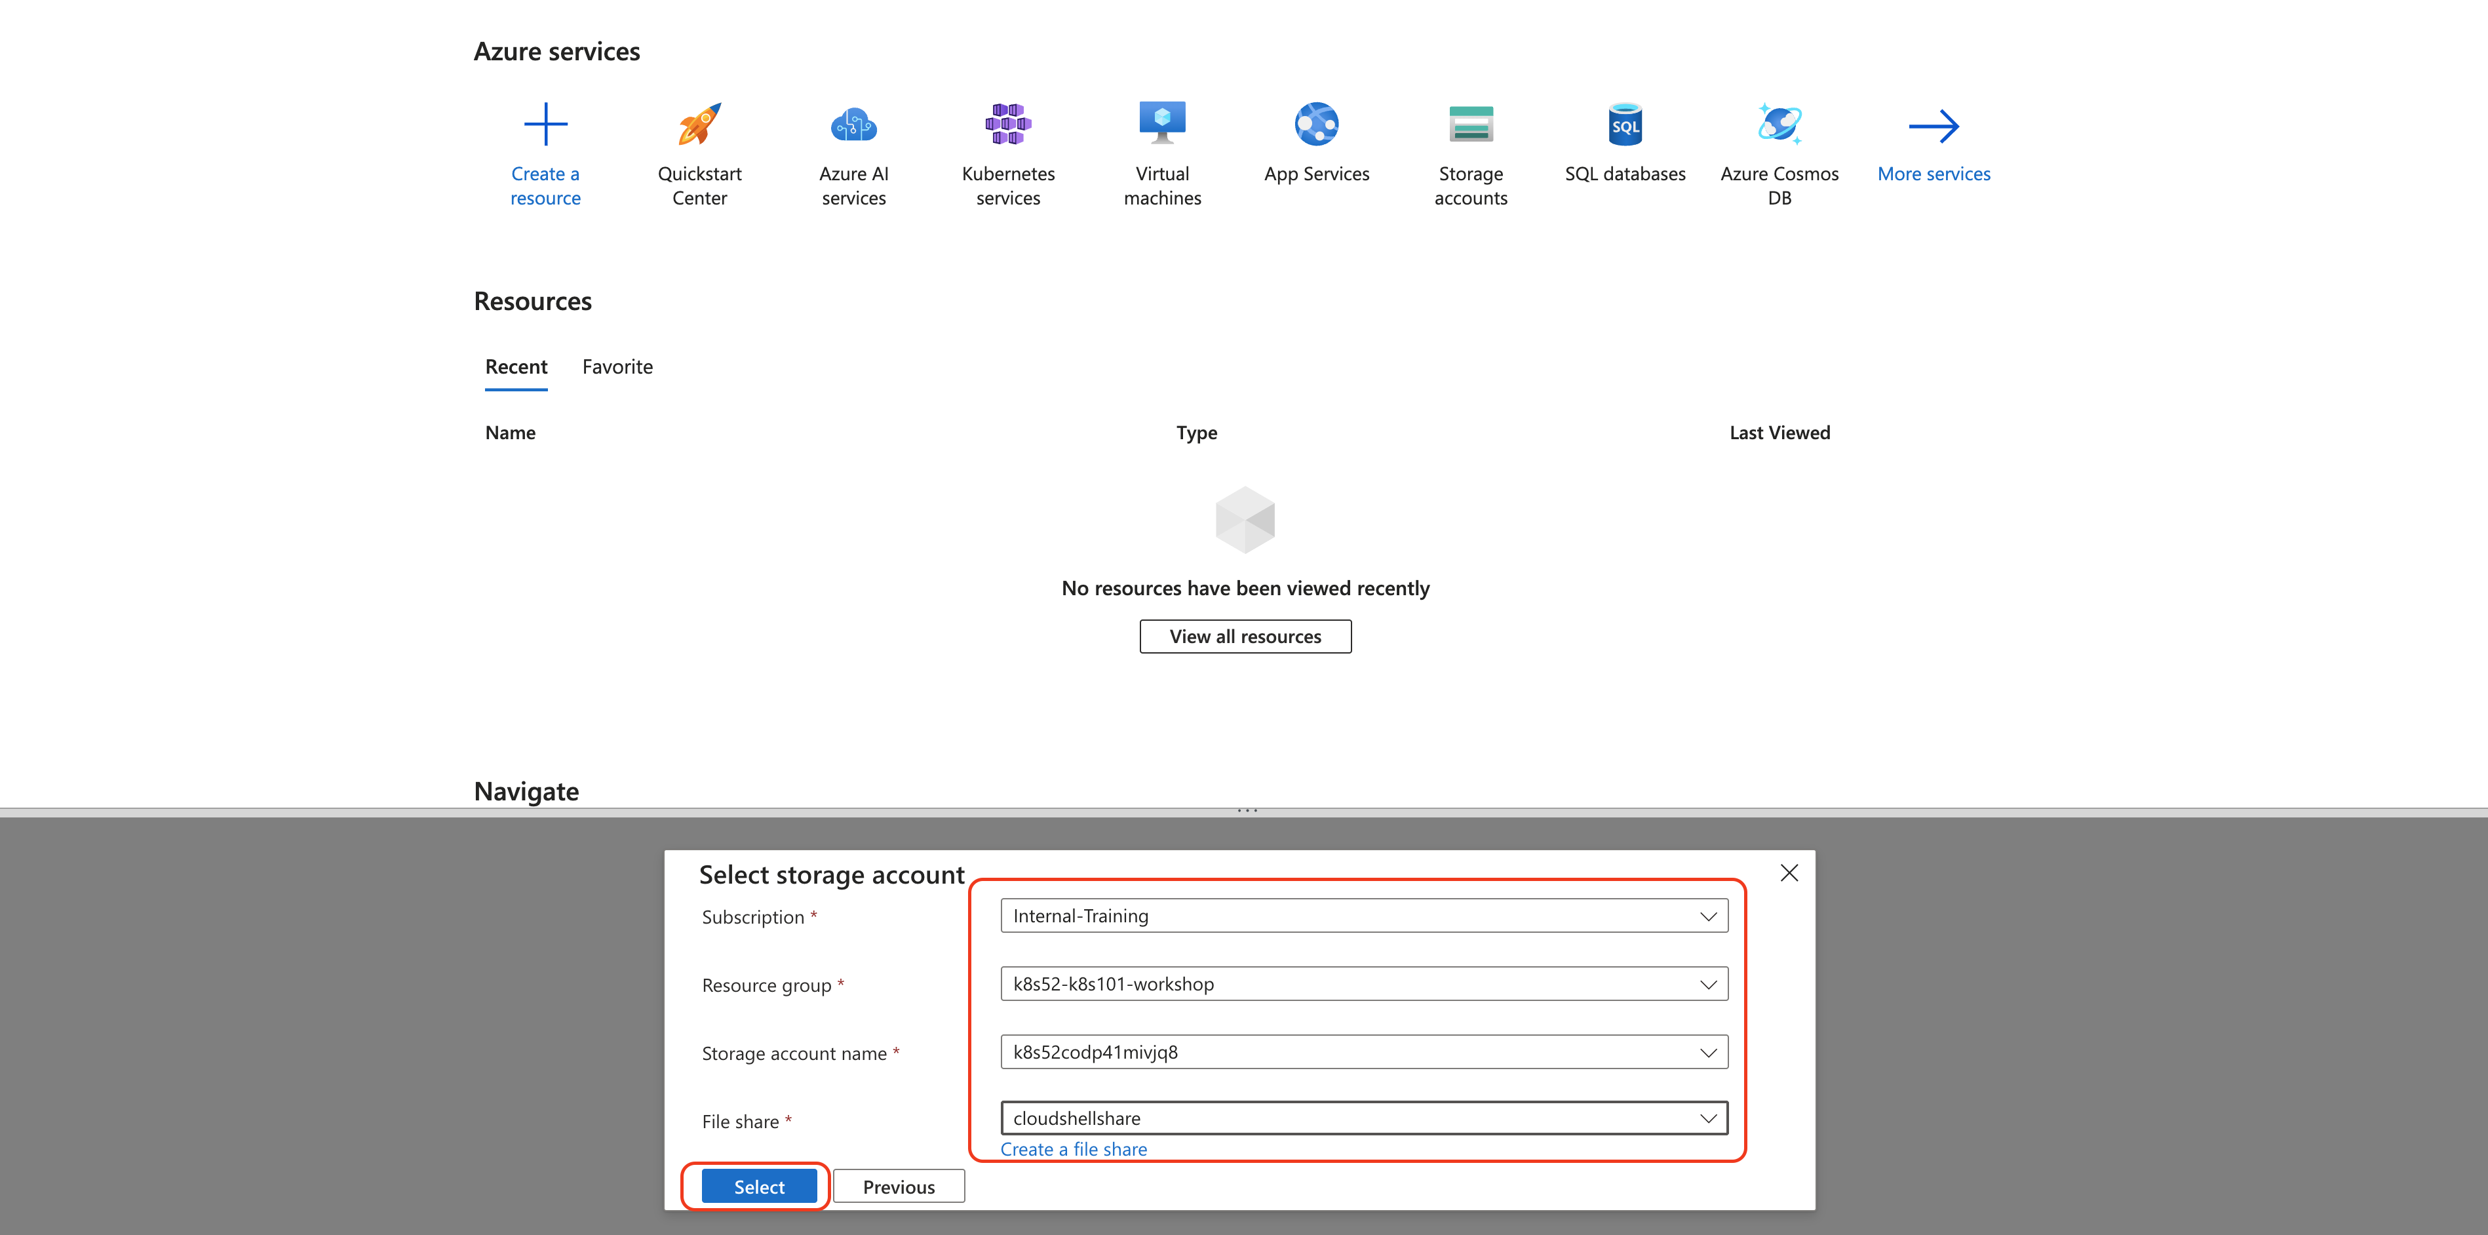This screenshot has height=1235, width=2488.
Task: Click the Type column header
Action: (x=1197, y=433)
